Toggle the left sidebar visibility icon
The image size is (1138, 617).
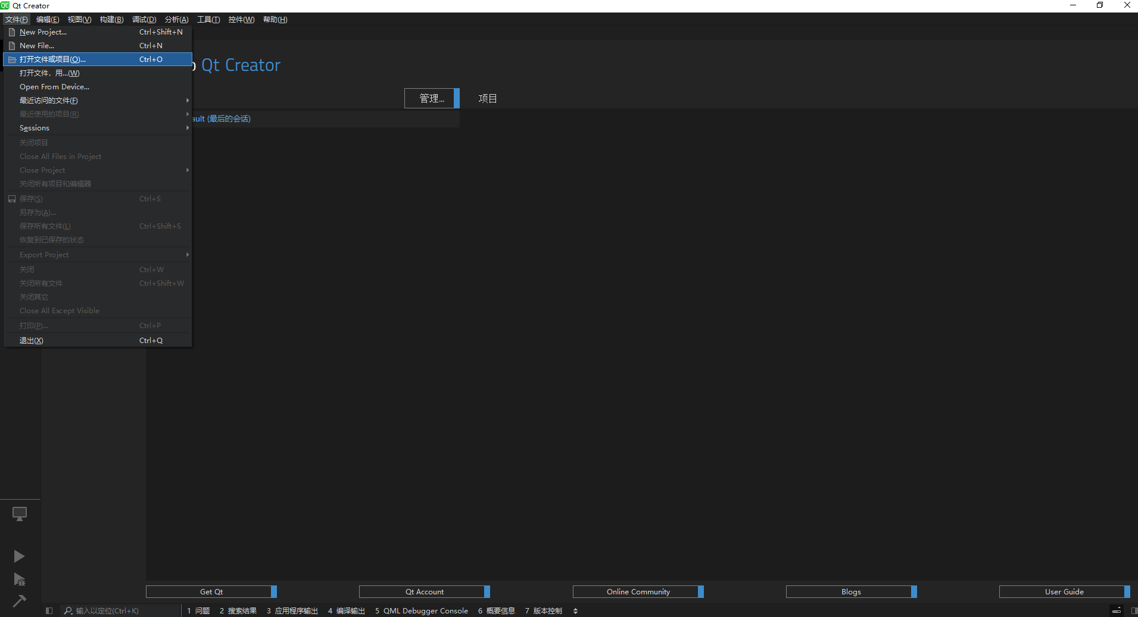click(49, 610)
